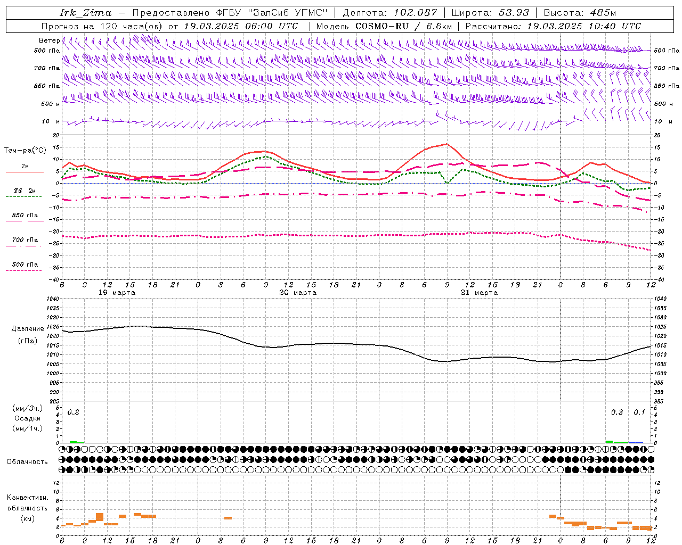Screen dimensions: 682x545
Task: Click the 20 марта date label
Action: coord(298,293)
